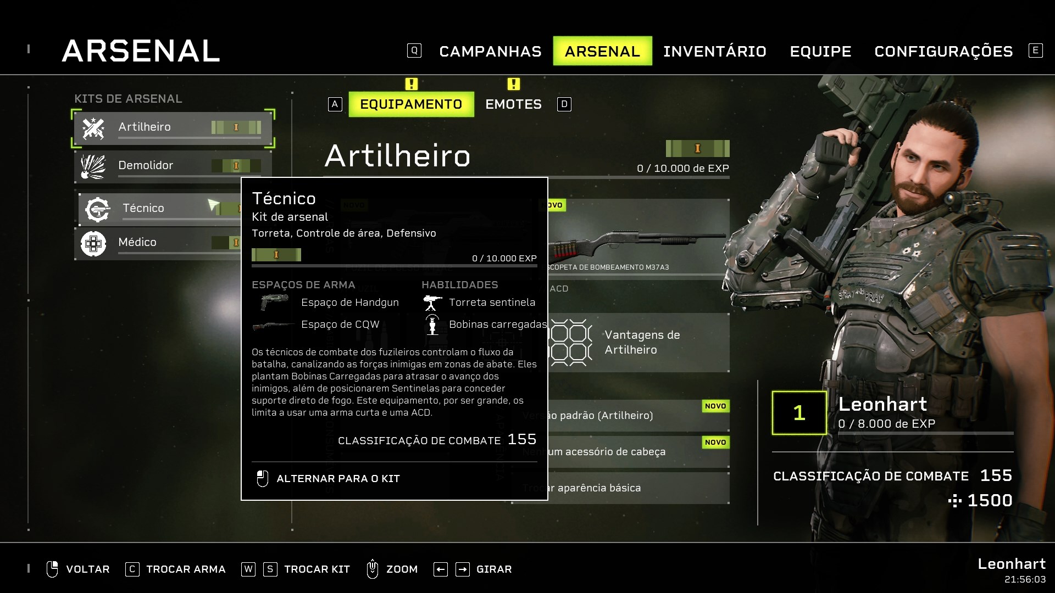Click the right arrow GIRAR key

463,569
